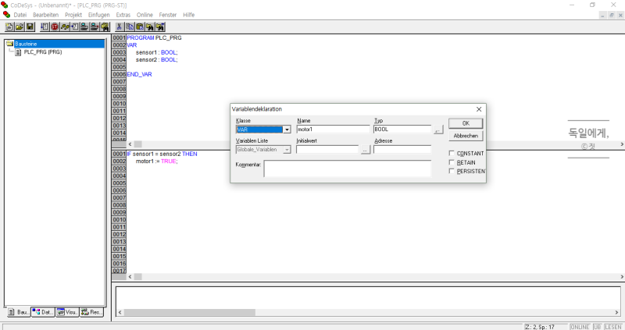This screenshot has height=330, width=625.
Task: Log in to the PLC with the Login icon
Action: (84, 27)
